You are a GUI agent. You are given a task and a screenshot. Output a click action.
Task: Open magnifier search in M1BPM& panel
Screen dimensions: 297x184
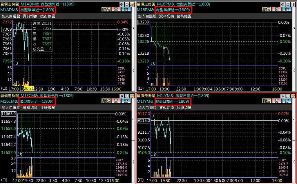pos(288,4)
